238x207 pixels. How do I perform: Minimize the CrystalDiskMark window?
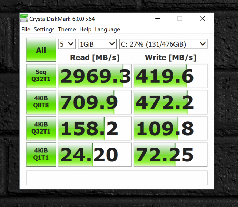coord(158,19)
